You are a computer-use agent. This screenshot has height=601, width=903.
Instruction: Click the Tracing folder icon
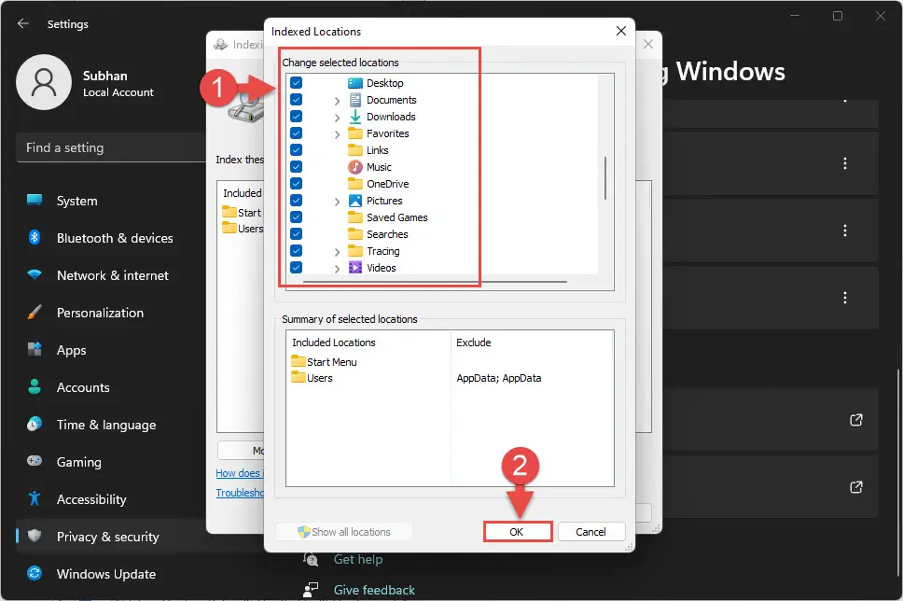click(x=355, y=251)
